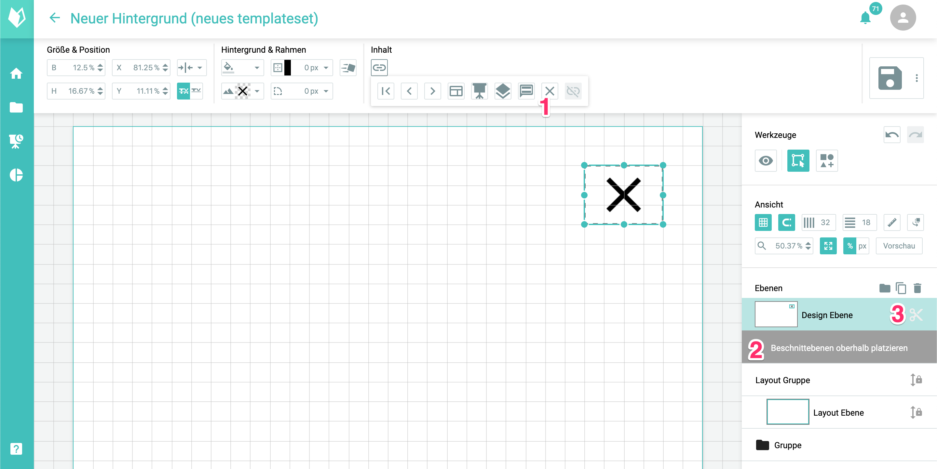The image size is (937, 469).
Task: Click the Design Ebene thumbnail
Action: [x=776, y=315]
